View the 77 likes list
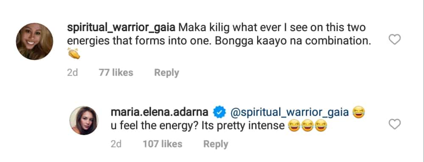The image size is (424, 162). tap(116, 72)
